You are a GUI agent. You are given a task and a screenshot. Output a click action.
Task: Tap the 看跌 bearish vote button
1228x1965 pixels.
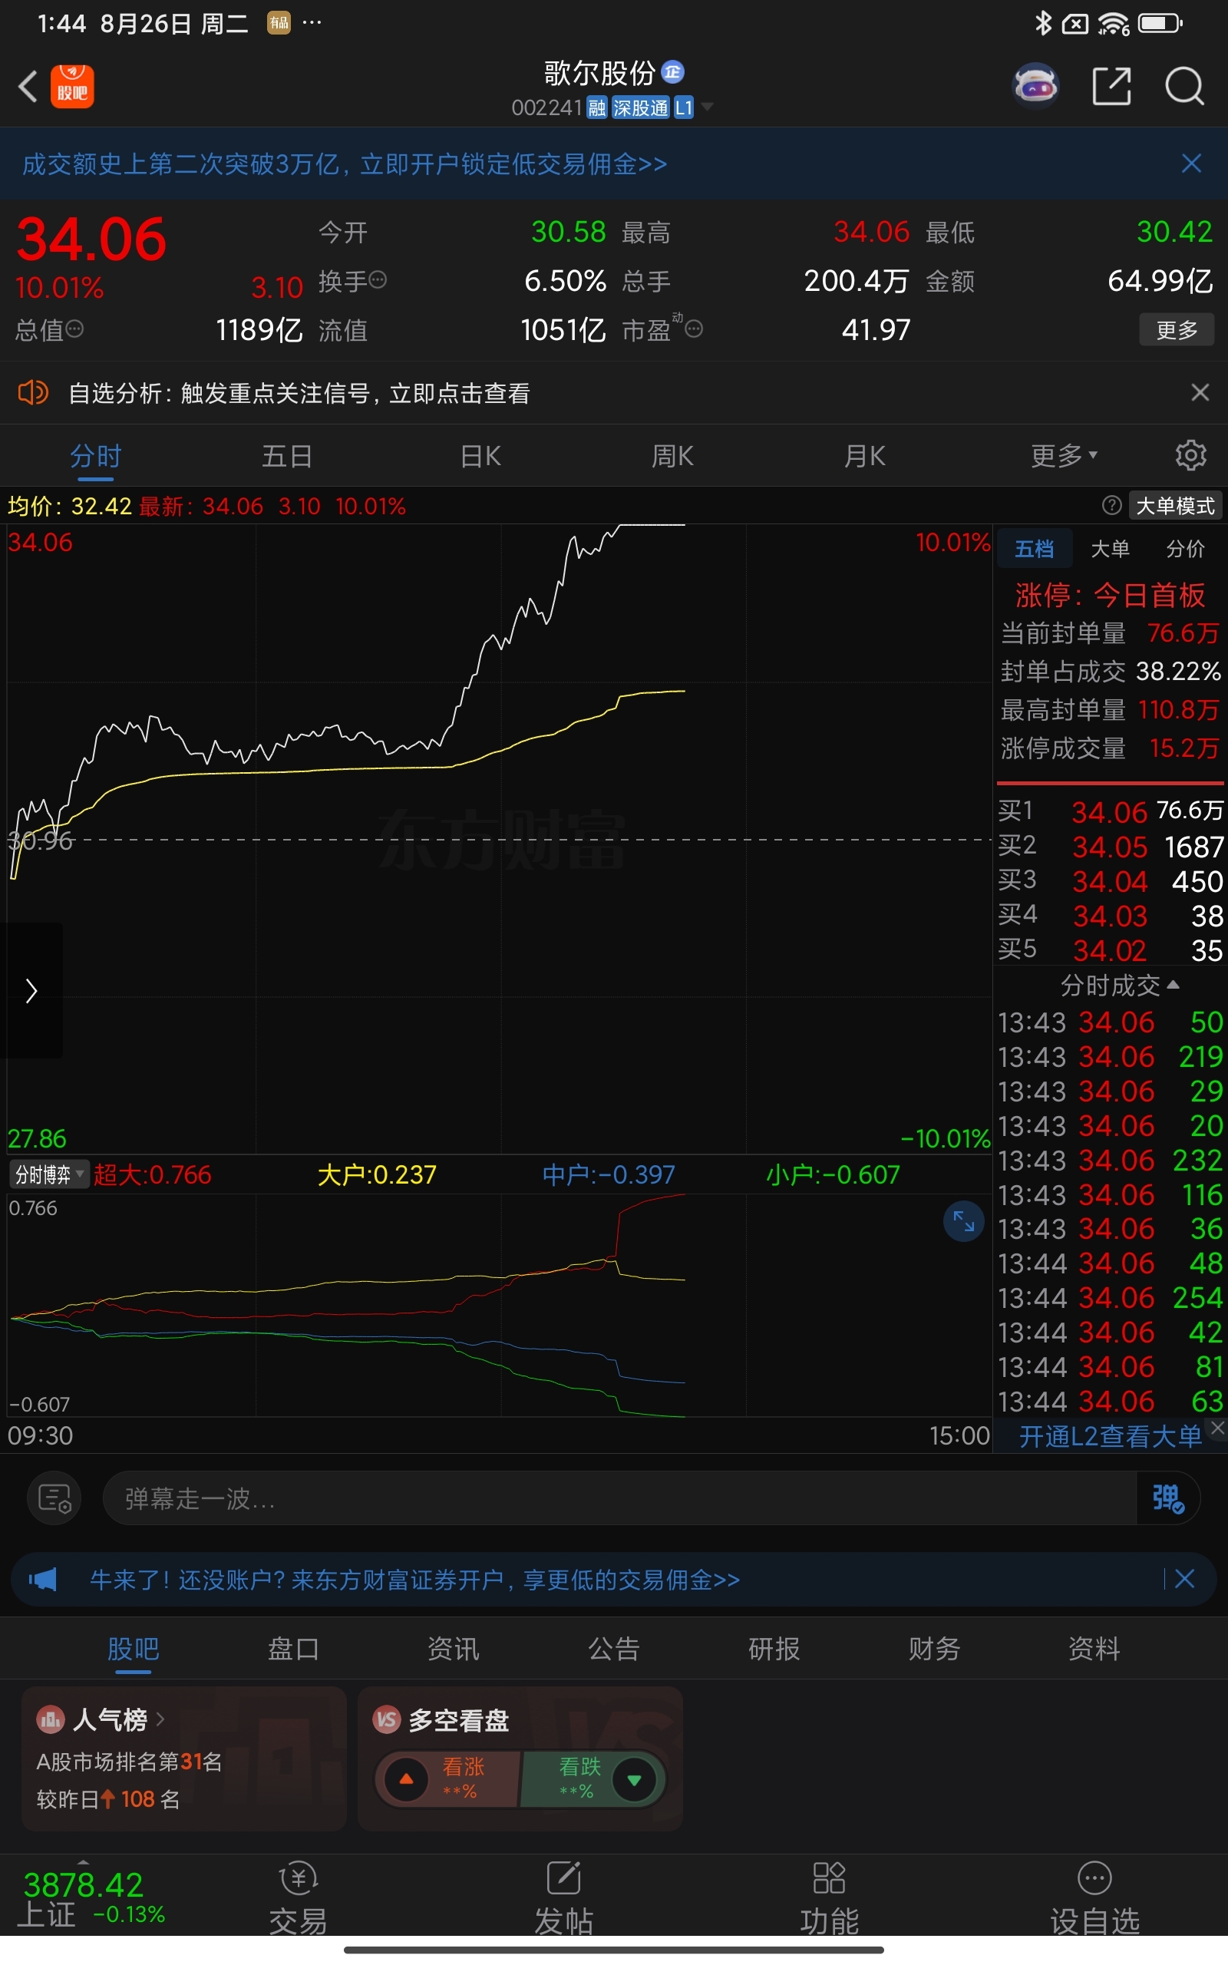coord(593,1780)
